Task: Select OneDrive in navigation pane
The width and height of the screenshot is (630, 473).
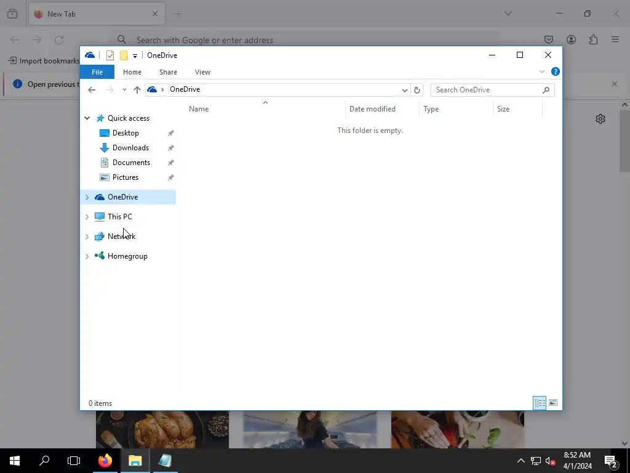Action: [122, 197]
